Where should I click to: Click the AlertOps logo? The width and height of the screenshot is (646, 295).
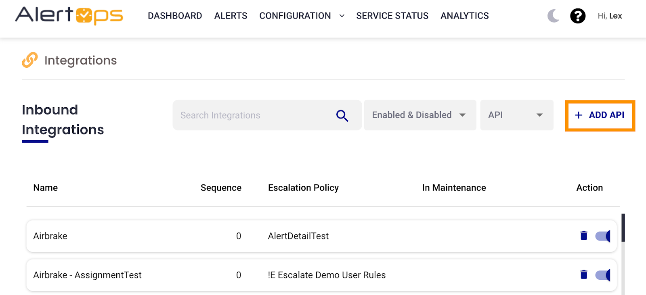point(69,16)
